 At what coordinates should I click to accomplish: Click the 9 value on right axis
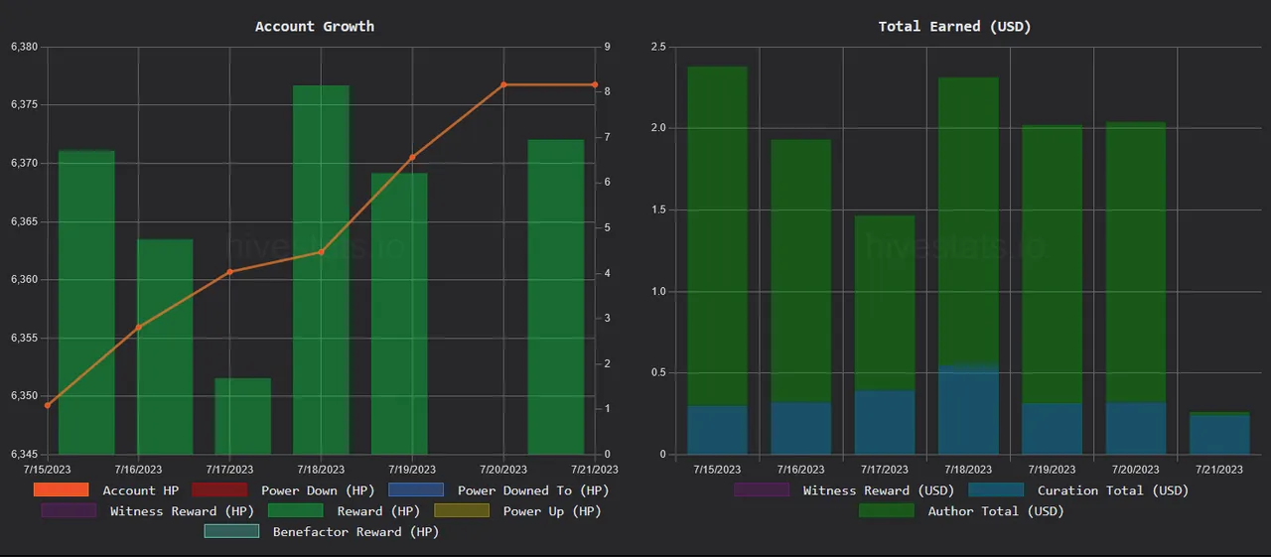pyautogui.click(x=608, y=47)
